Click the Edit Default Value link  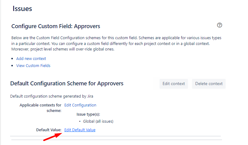click(x=80, y=130)
